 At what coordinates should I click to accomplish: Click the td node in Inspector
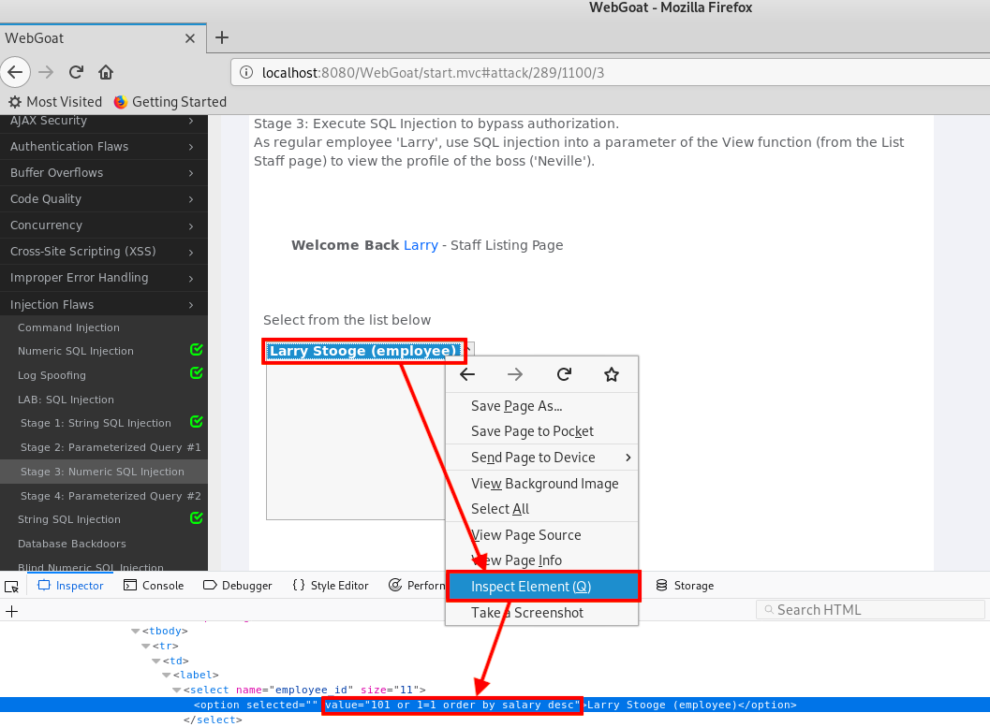pos(175,661)
